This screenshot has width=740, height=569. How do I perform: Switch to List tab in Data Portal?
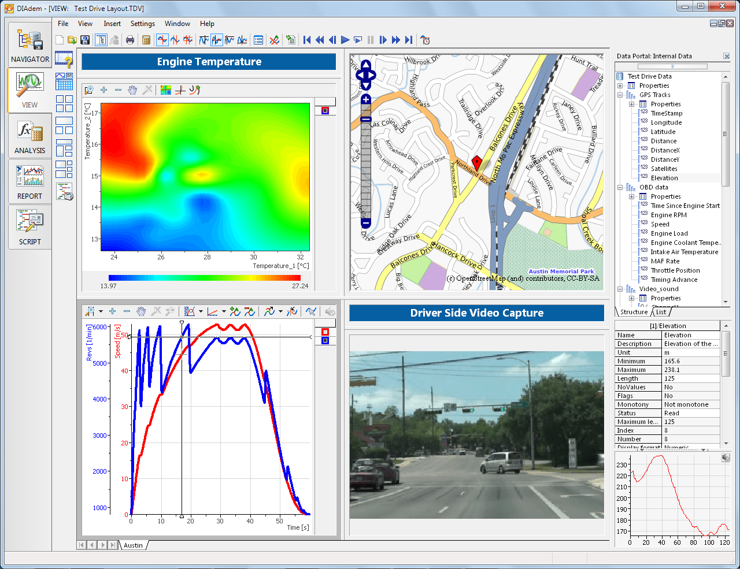click(x=661, y=312)
